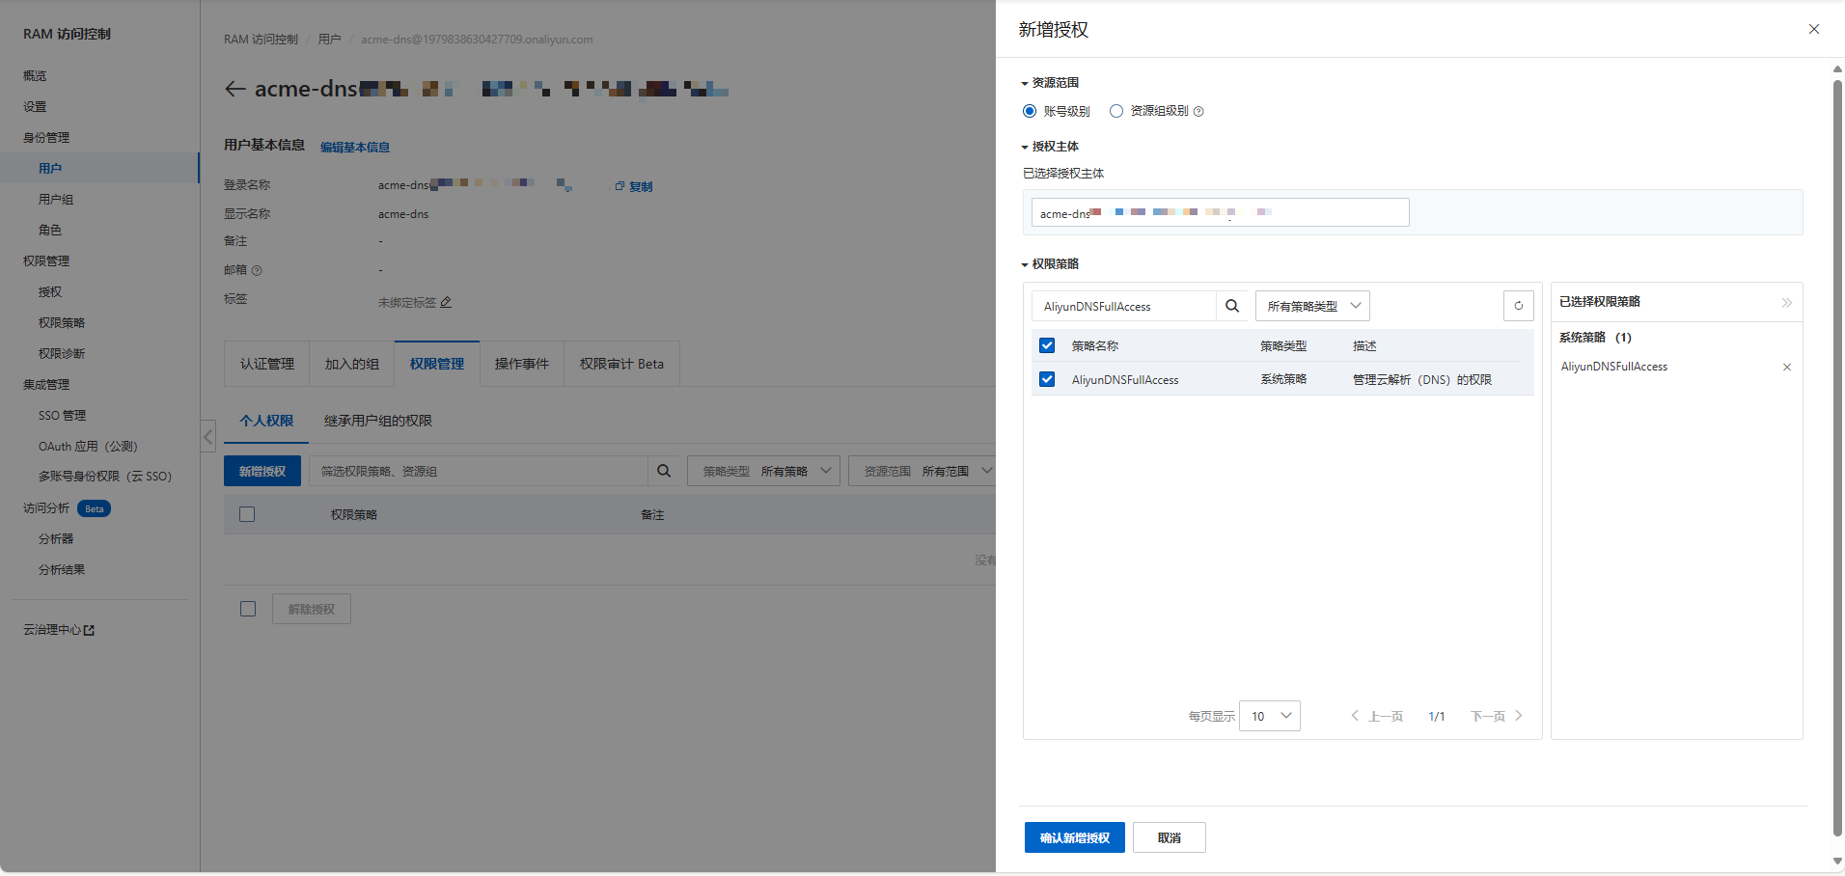Collapse the left sidebar with arrow handle
The image size is (1845, 876).
coord(208,437)
